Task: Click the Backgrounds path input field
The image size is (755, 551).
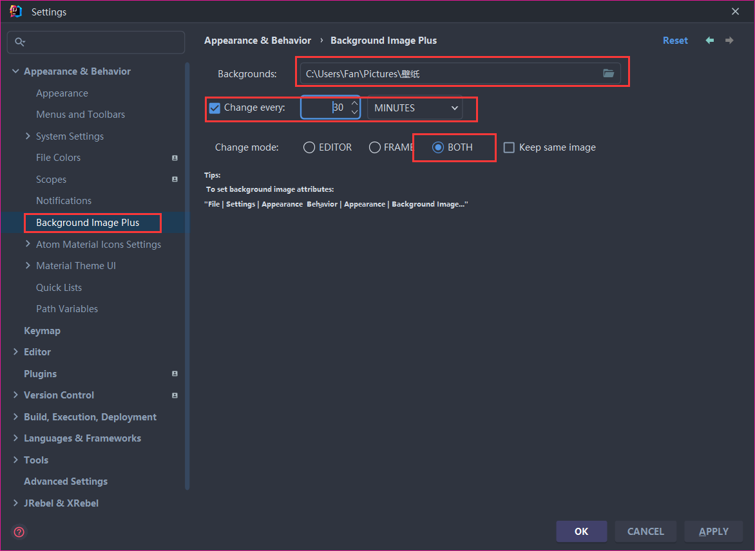Action: pyautogui.click(x=450, y=73)
